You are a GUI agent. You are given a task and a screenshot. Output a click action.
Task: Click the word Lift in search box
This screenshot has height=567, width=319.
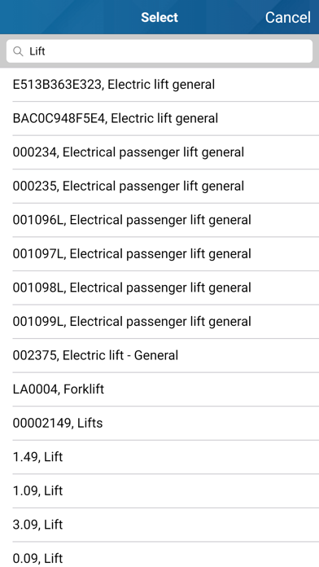[37, 51]
